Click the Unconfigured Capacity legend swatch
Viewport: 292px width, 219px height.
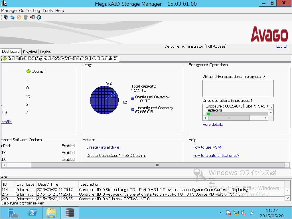pos(133,110)
